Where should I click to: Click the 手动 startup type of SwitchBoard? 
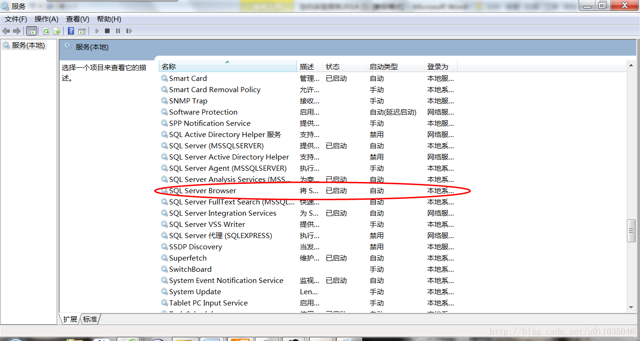[x=377, y=269]
